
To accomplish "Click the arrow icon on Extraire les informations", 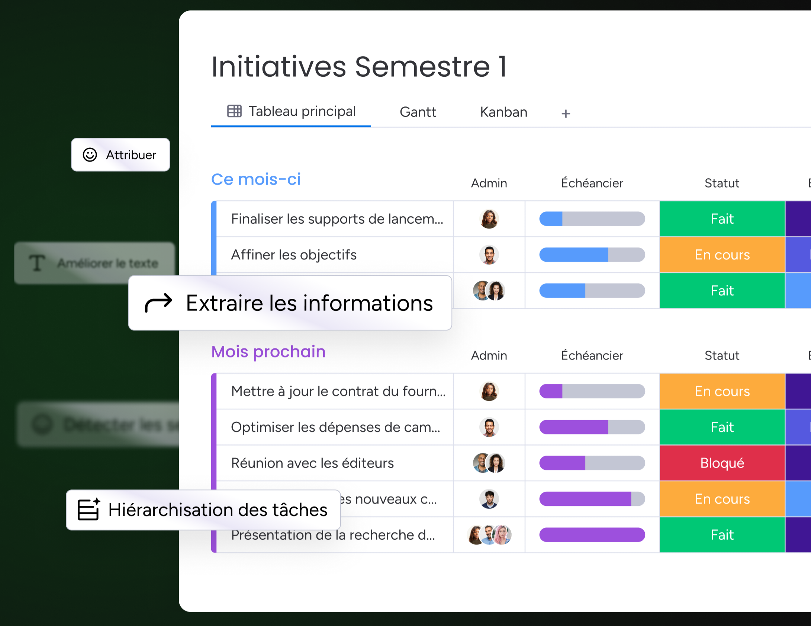I will (x=158, y=303).
